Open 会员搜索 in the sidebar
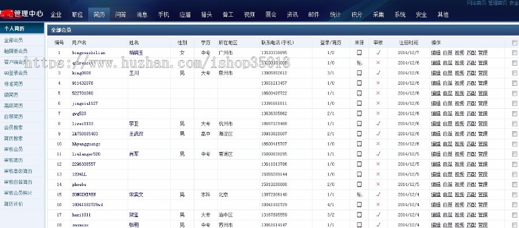 14,128
